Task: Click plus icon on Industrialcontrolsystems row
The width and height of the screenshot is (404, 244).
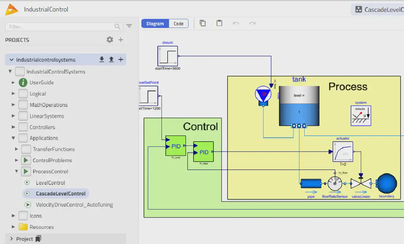Action: [121, 60]
